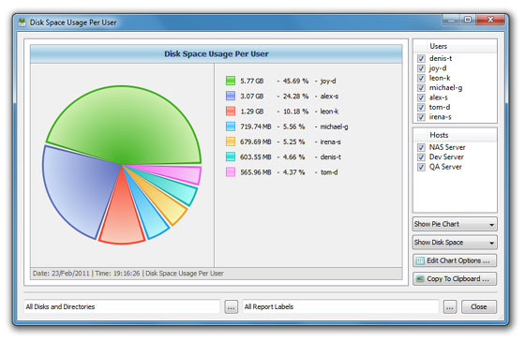Click the application icon in title bar

coord(22,22)
